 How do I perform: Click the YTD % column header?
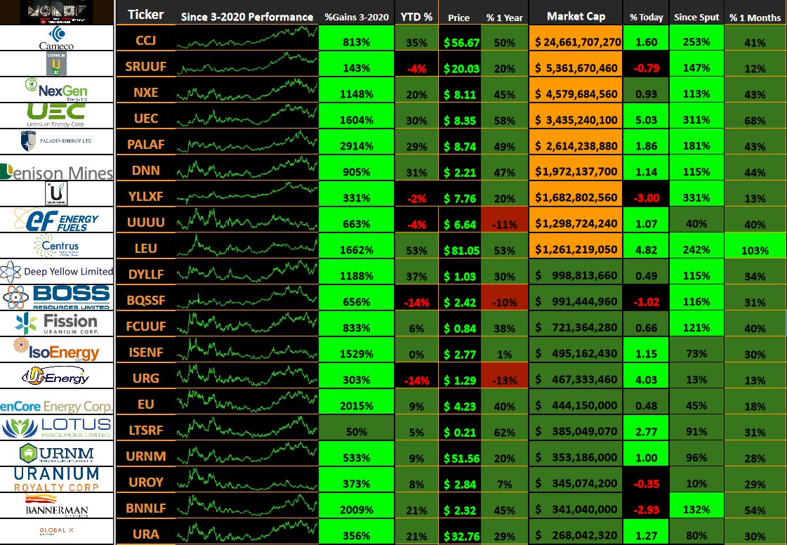(x=416, y=17)
